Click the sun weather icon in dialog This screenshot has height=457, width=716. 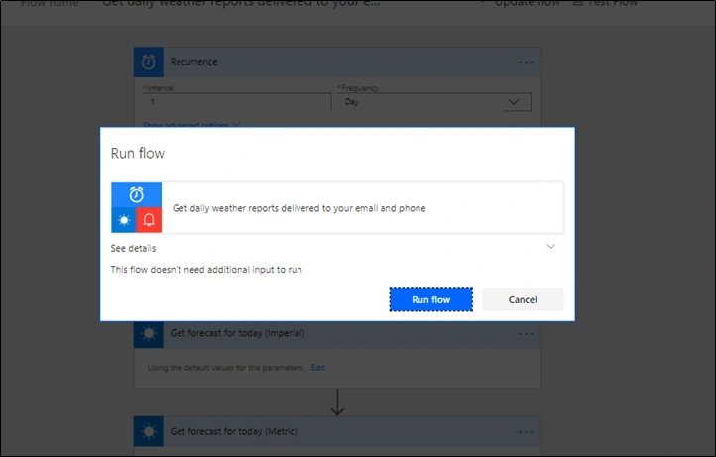pos(124,220)
